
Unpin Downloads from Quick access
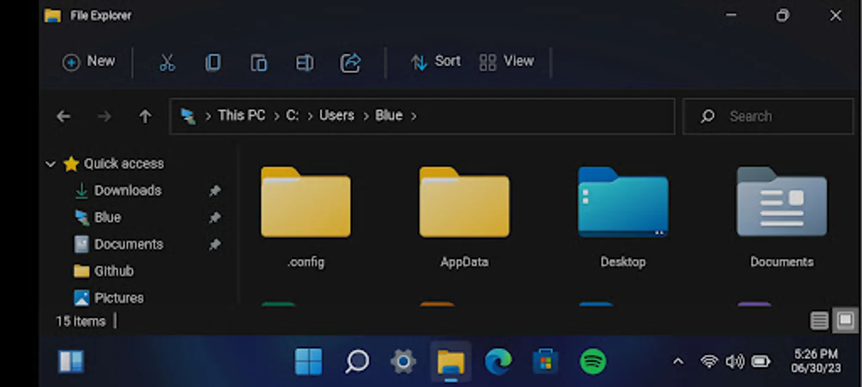[214, 190]
